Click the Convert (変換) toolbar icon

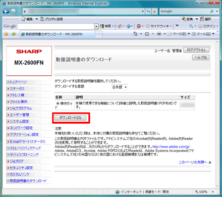[187, 19]
